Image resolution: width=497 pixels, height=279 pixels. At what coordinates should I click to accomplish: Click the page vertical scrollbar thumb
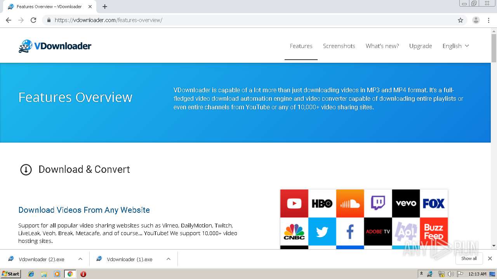pyautogui.click(x=494, y=48)
